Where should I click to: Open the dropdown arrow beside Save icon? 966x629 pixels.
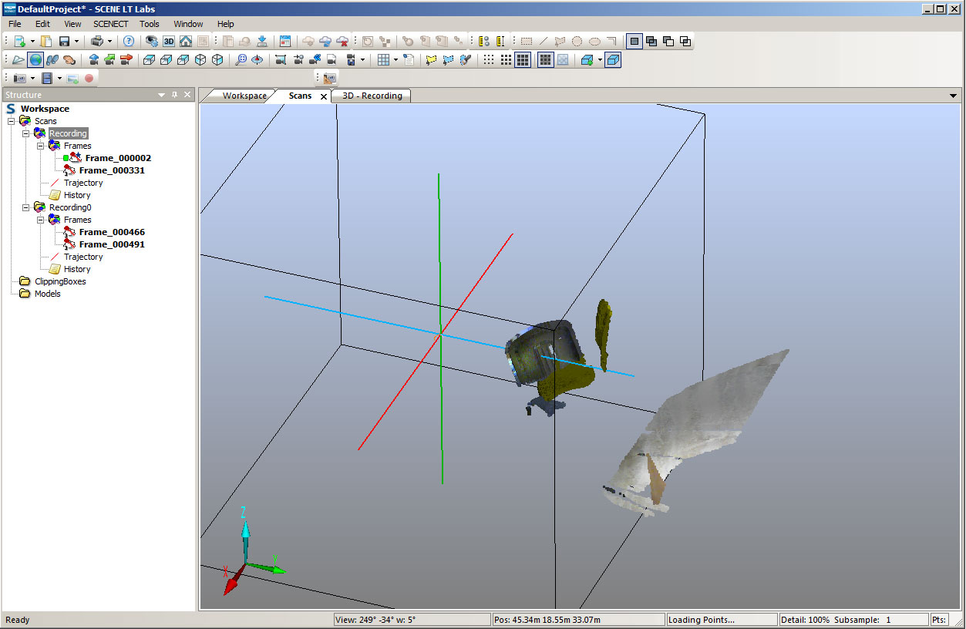76,42
